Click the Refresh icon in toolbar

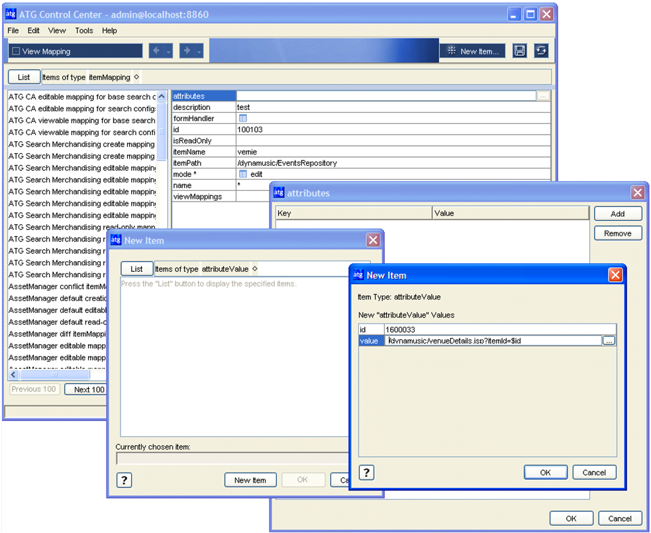tap(541, 51)
